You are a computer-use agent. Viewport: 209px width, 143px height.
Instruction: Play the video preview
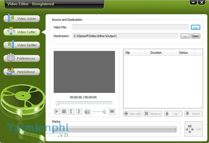click(57, 111)
